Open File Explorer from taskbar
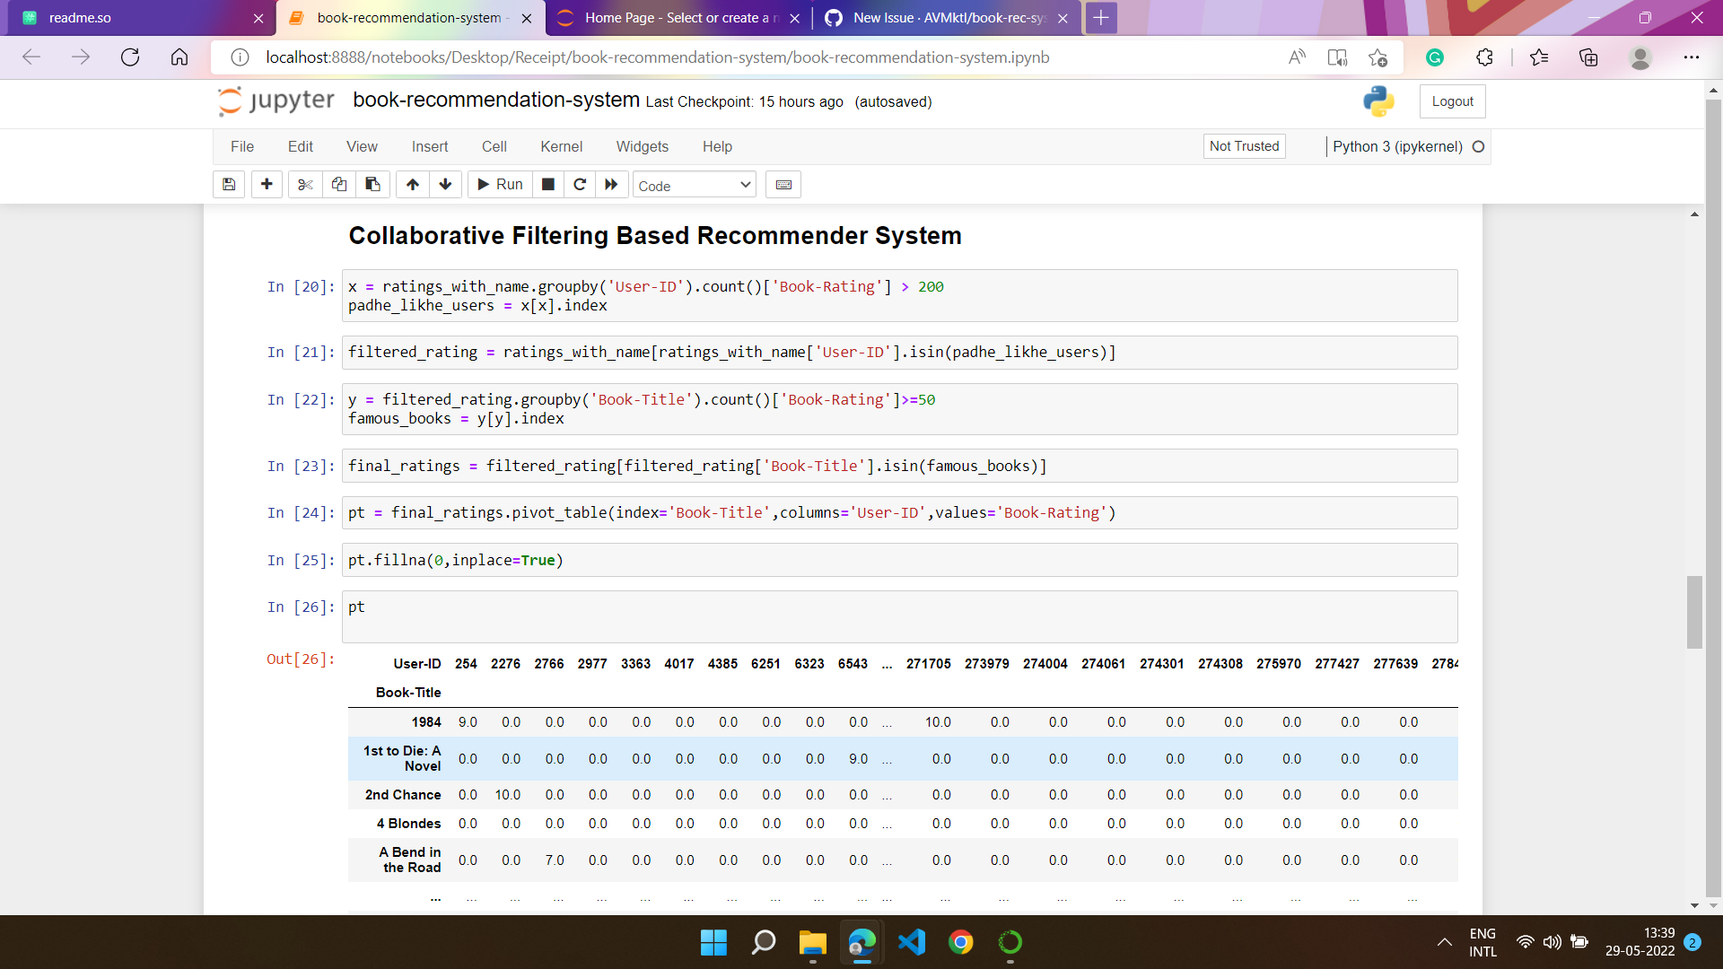This screenshot has width=1723, height=969. pos(812,942)
